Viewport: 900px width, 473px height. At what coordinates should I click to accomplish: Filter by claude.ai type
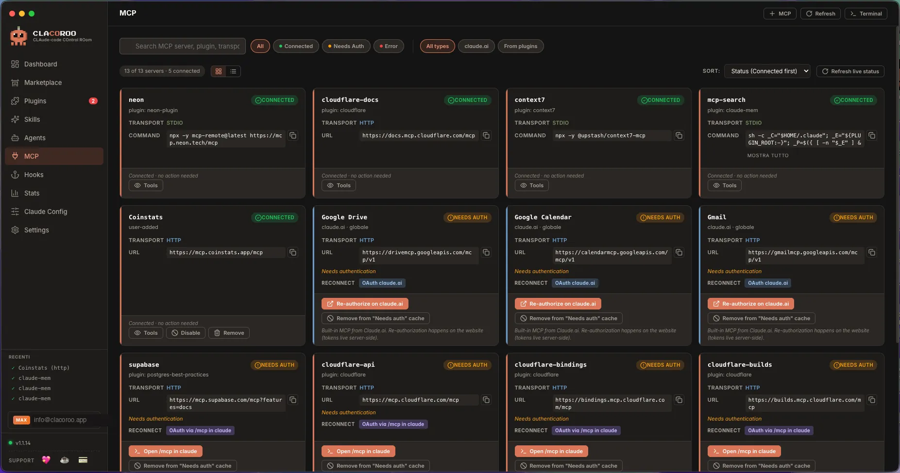point(476,46)
